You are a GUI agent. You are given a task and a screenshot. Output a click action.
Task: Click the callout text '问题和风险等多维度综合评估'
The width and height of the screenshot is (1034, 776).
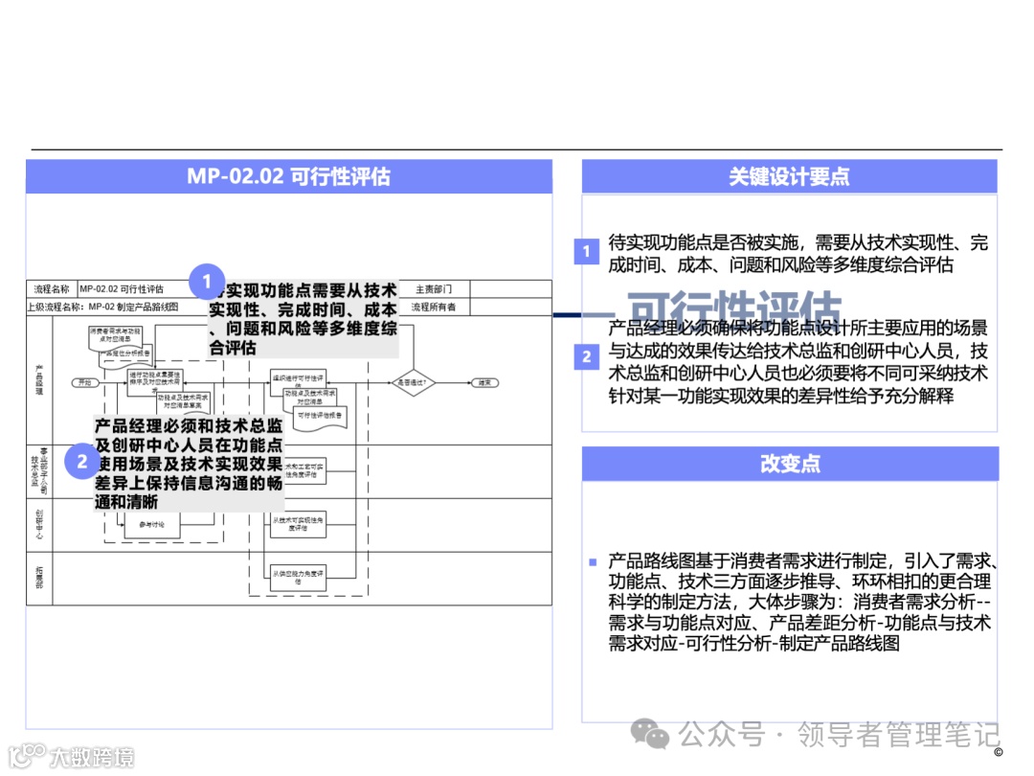(x=303, y=338)
